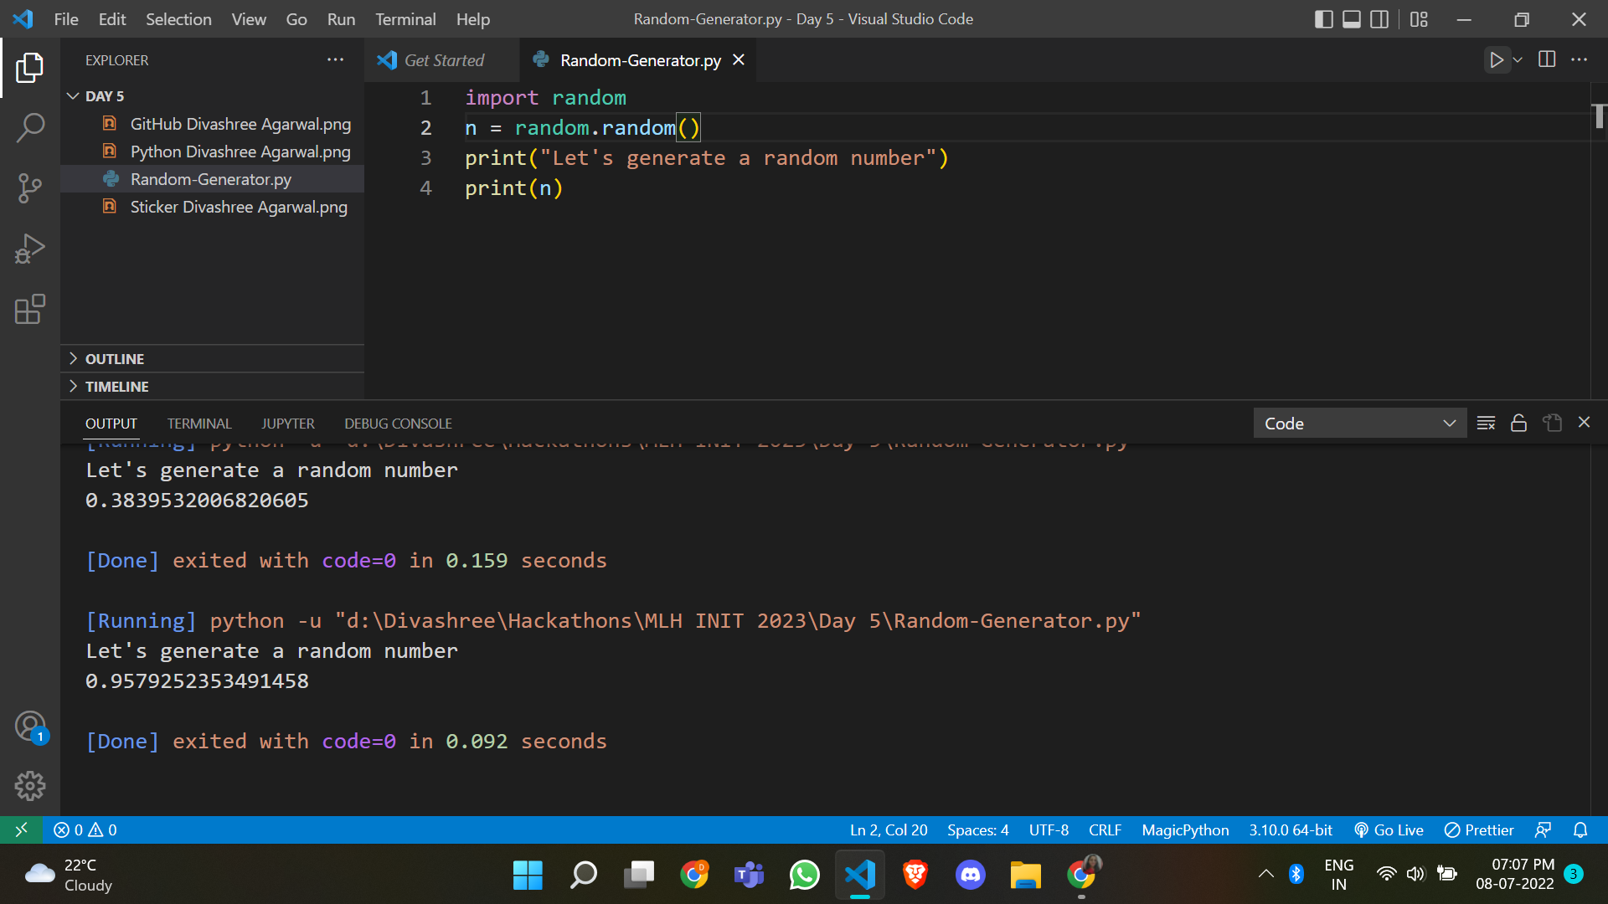Click the Go Live status bar icon
The height and width of the screenshot is (904, 1608).
[x=1389, y=830]
